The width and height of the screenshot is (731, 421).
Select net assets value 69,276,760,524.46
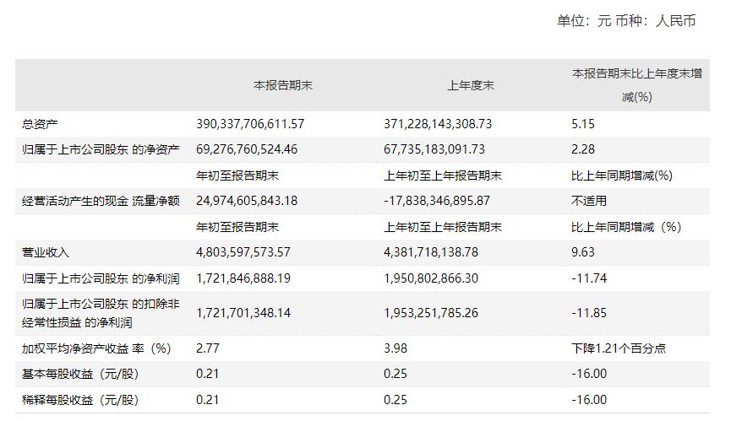[246, 149]
